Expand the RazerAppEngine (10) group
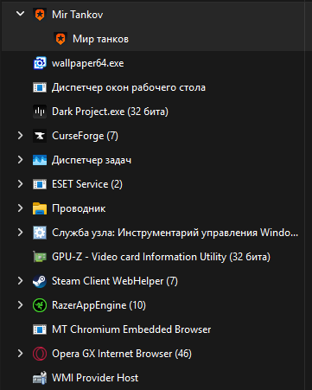Screen dimensions: 312x390 (20, 305)
